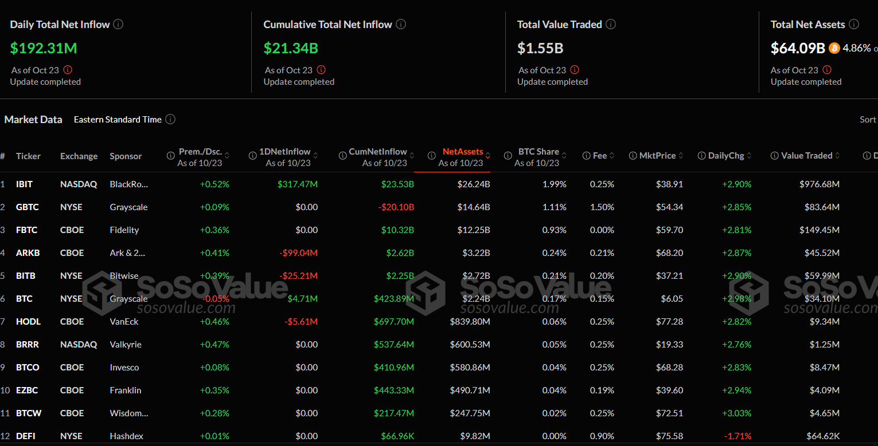
Task: Click the BTCO ticker
Action: click(28, 368)
